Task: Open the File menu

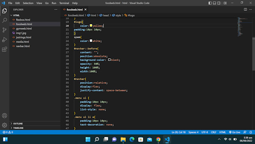Action: click(x=10, y=3)
